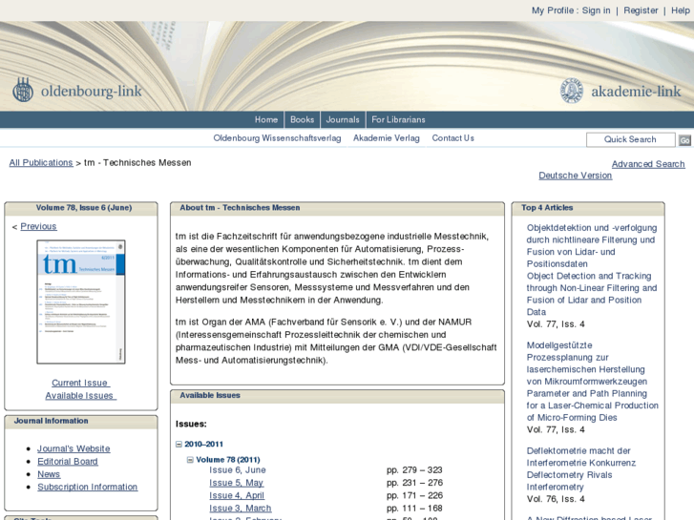
Task: Open Issue 5, May
Action: click(x=237, y=483)
